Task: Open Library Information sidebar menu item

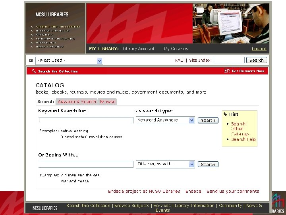Action: [55, 39]
